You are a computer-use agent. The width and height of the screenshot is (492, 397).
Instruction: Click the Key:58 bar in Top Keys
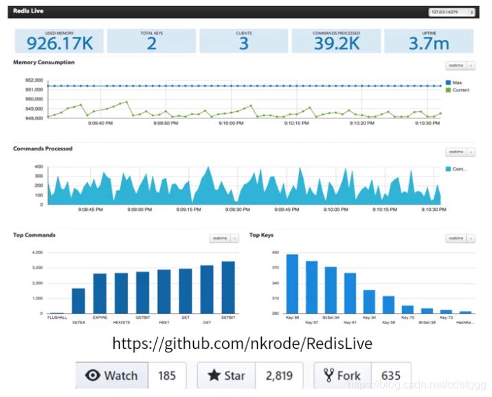pyautogui.click(x=388, y=305)
